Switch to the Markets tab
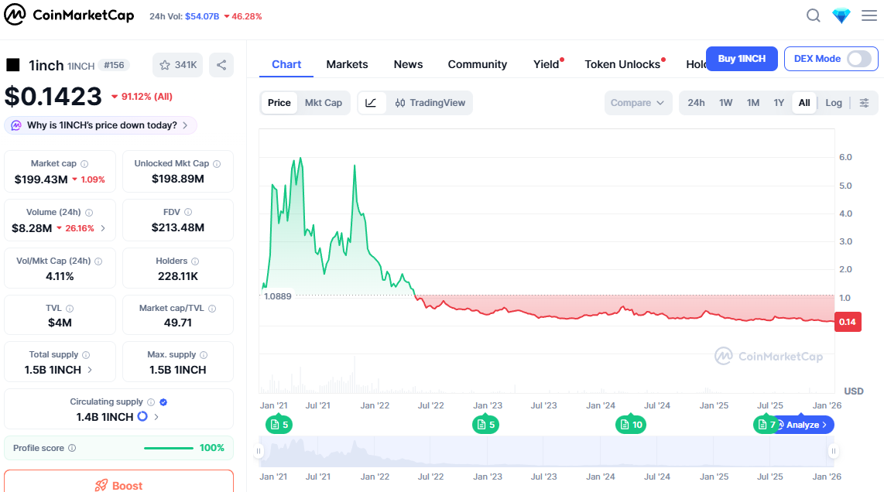884x492 pixels. click(347, 64)
